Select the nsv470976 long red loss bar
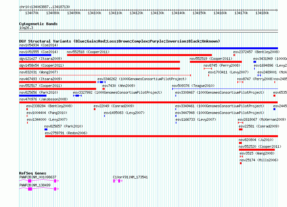The image size is (287, 207). (x=148, y=102)
